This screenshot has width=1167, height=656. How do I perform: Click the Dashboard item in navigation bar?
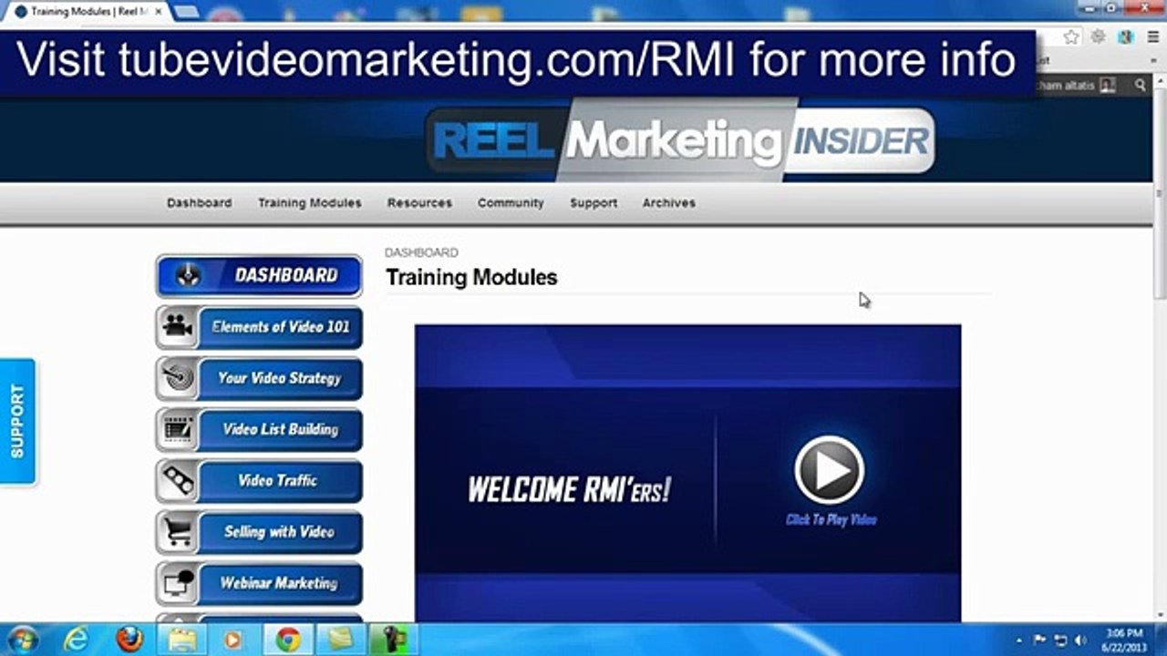pos(199,203)
